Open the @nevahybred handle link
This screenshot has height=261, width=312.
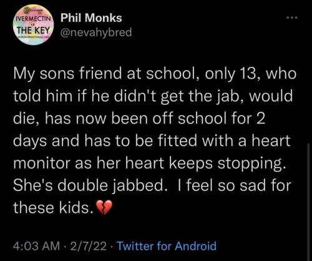(x=96, y=32)
